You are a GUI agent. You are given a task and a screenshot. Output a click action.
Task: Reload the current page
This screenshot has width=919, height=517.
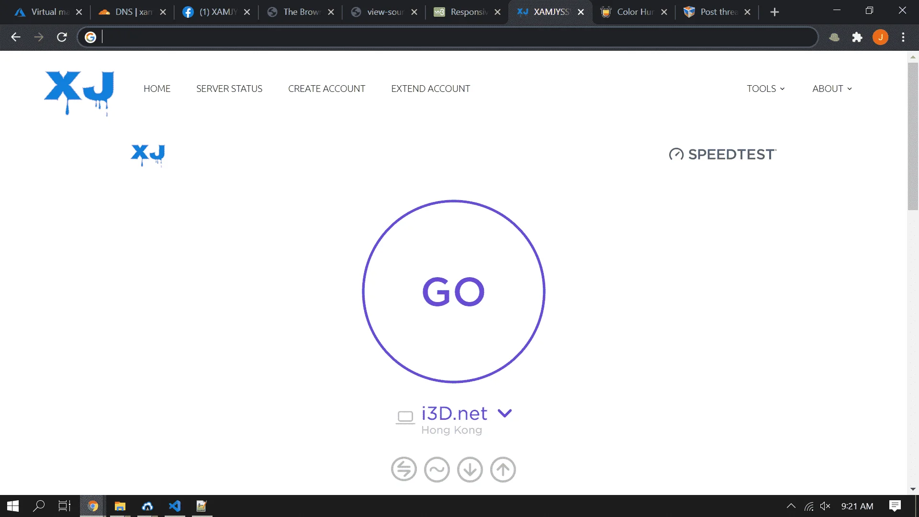[62, 37]
